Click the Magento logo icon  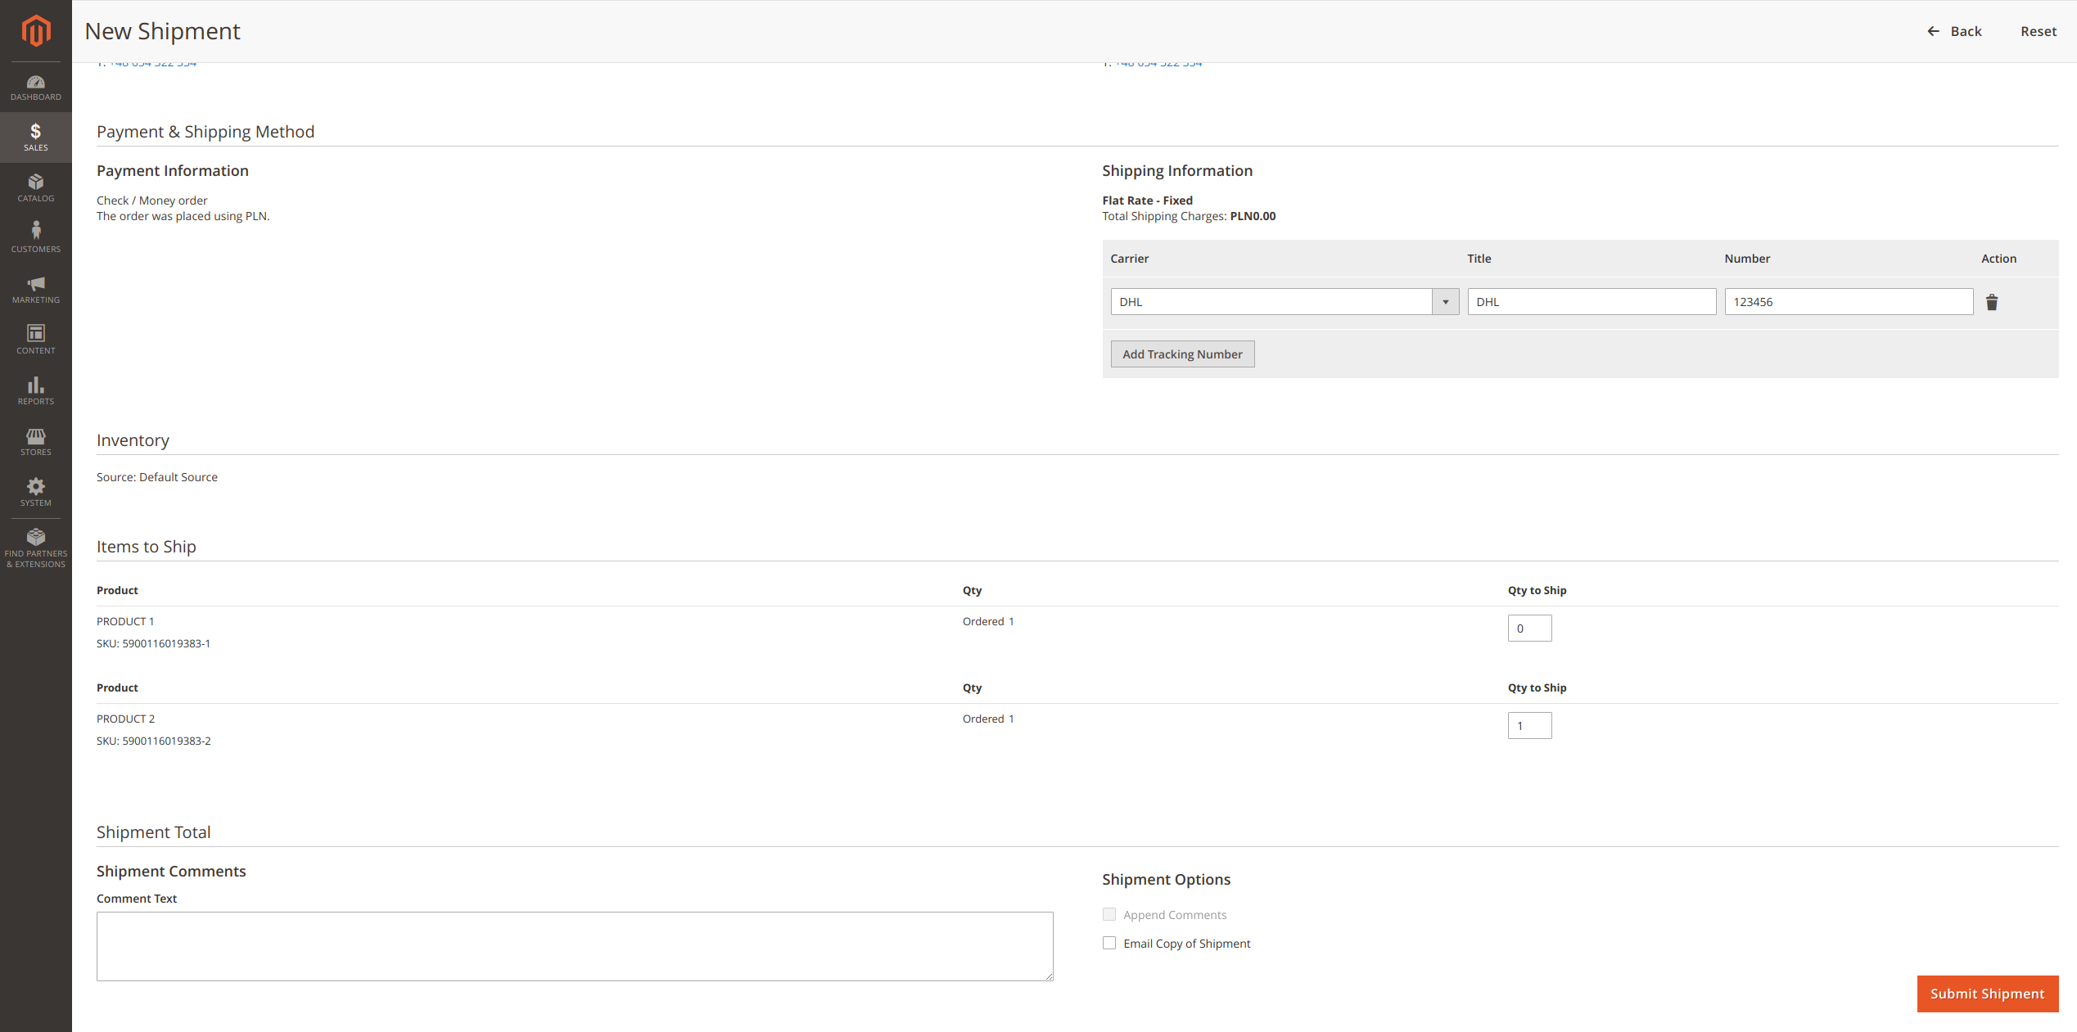click(x=36, y=31)
